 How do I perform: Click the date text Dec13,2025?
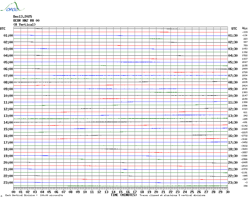22,17
